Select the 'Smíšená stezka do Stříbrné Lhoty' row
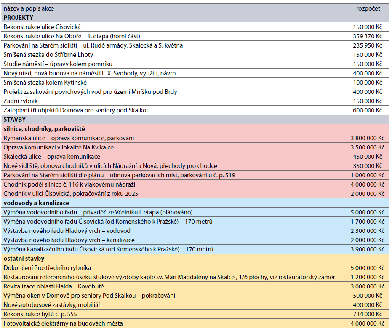 pyautogui.click(x=48, y=55)
